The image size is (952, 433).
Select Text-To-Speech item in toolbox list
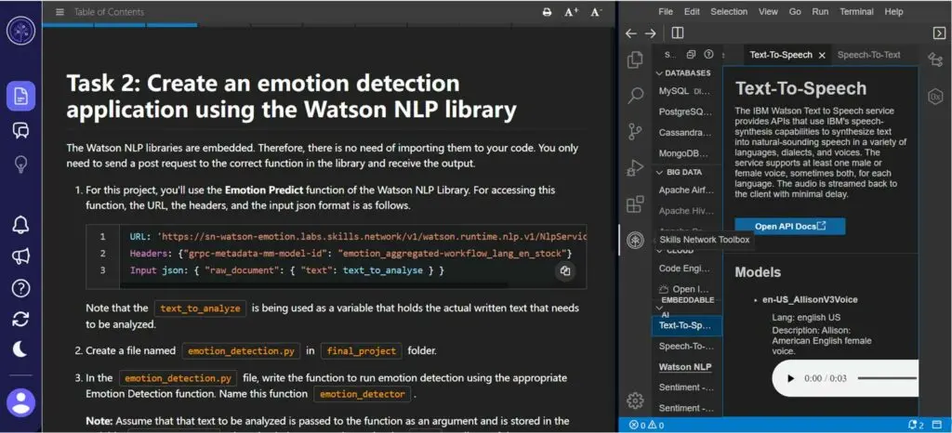pos(687,325)
